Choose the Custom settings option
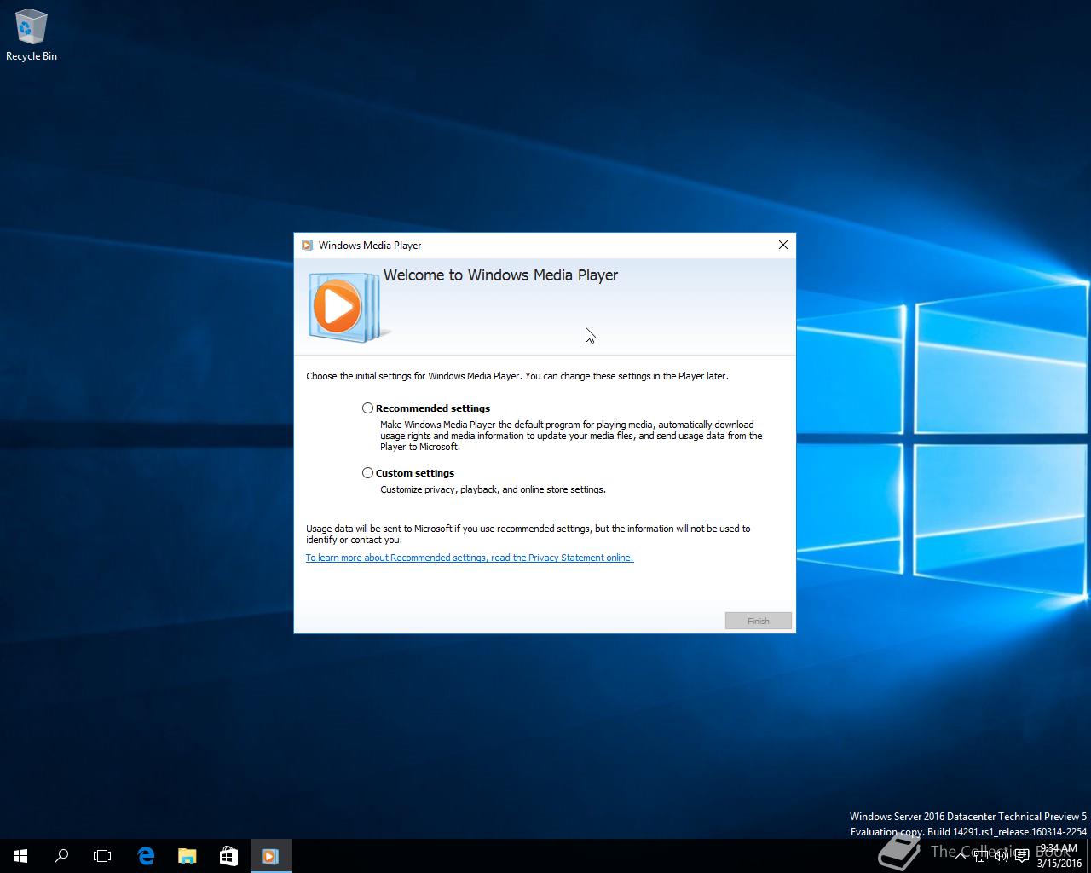 [x=368, y=473]
